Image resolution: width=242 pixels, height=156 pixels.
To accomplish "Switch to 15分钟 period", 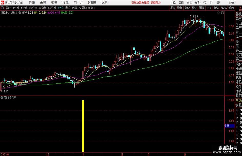I will coord(33,8).
